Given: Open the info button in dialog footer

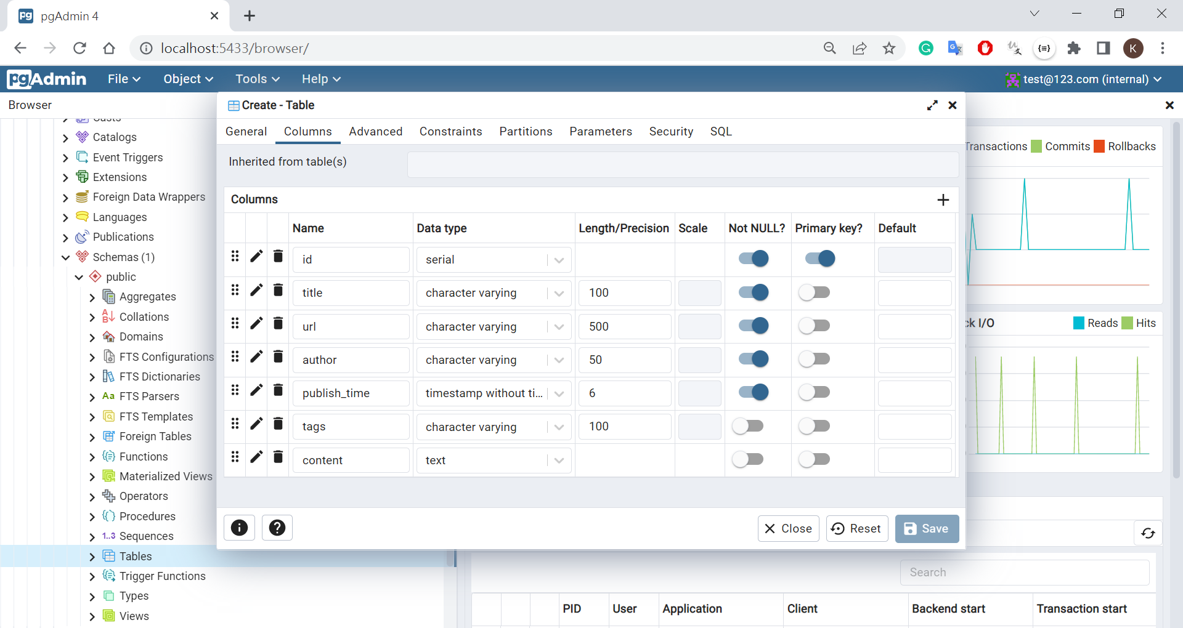Looking at the screenshot, I should tap(239, 528).
